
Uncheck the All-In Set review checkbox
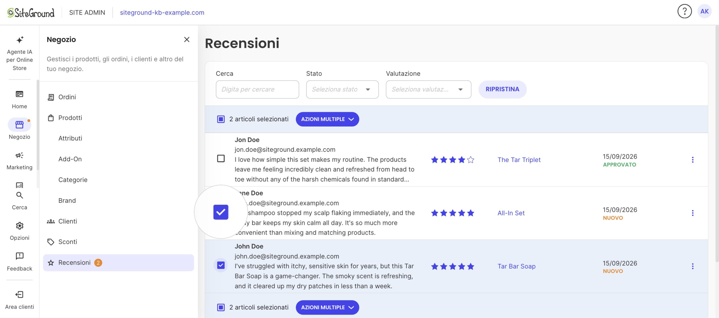point(221,212)
